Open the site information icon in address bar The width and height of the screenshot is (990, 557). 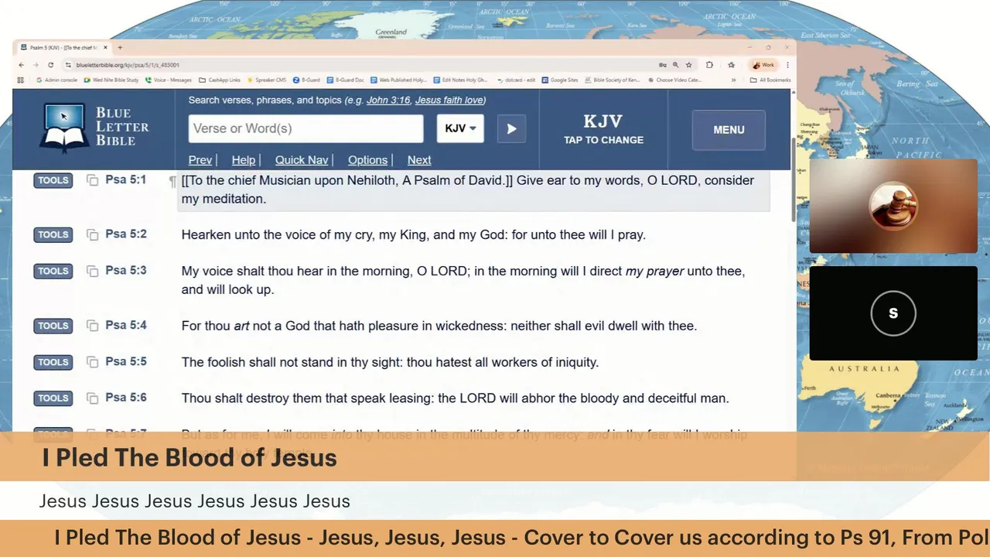pos(68,65)
